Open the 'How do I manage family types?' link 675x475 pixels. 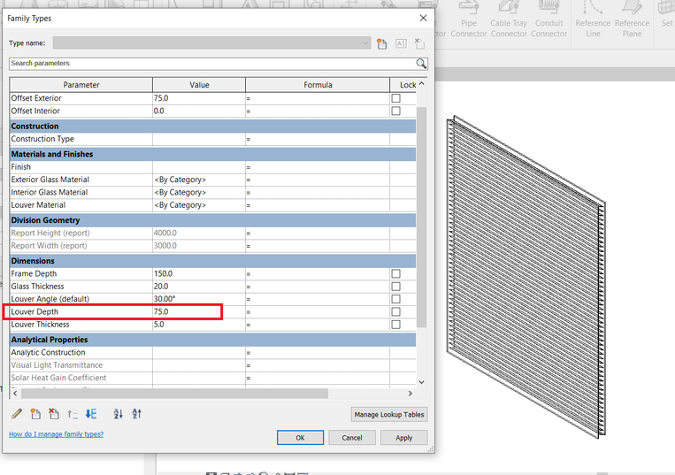click(57, 434)
